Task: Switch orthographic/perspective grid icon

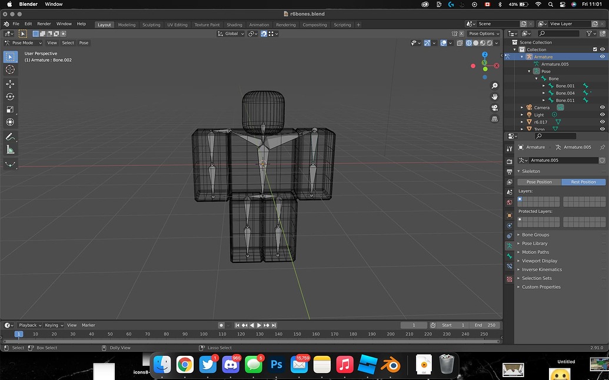Action: pos(494,119)
